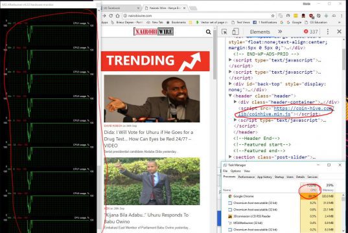This screenshot has height=233, width=348.
Task: Toggle the device toolbar icon in DevTools
Action: click(x=235, y=32)
